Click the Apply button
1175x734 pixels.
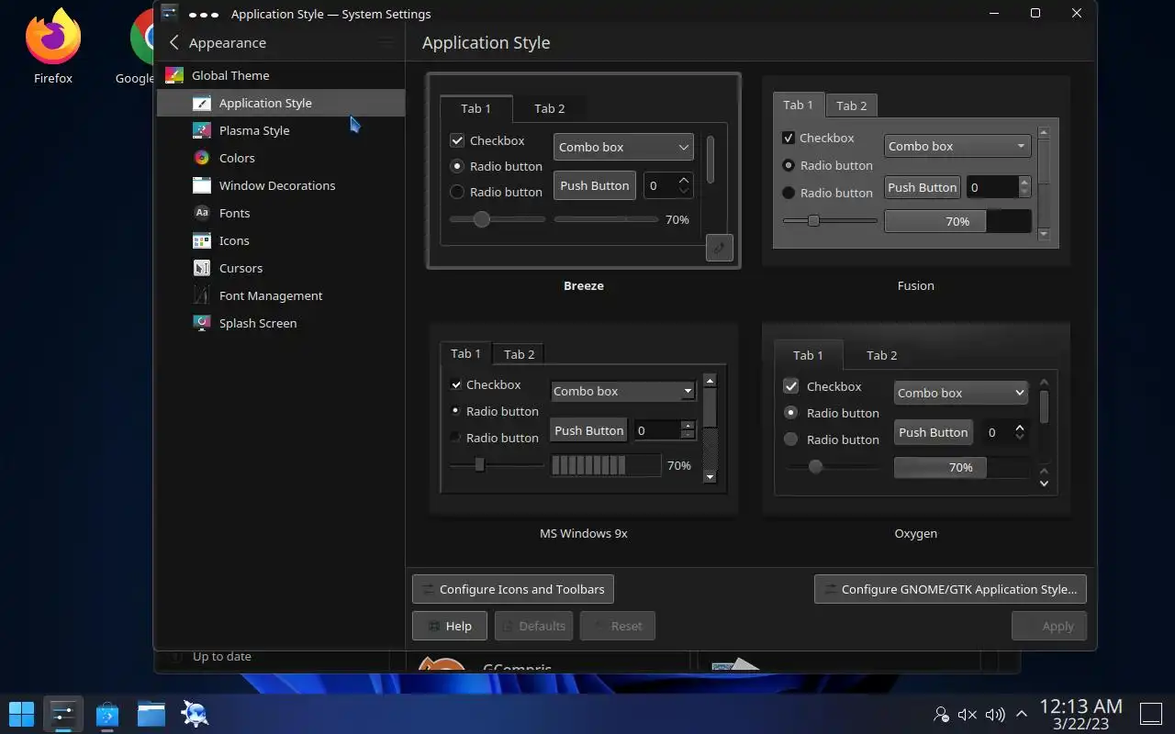point(1049,626)
